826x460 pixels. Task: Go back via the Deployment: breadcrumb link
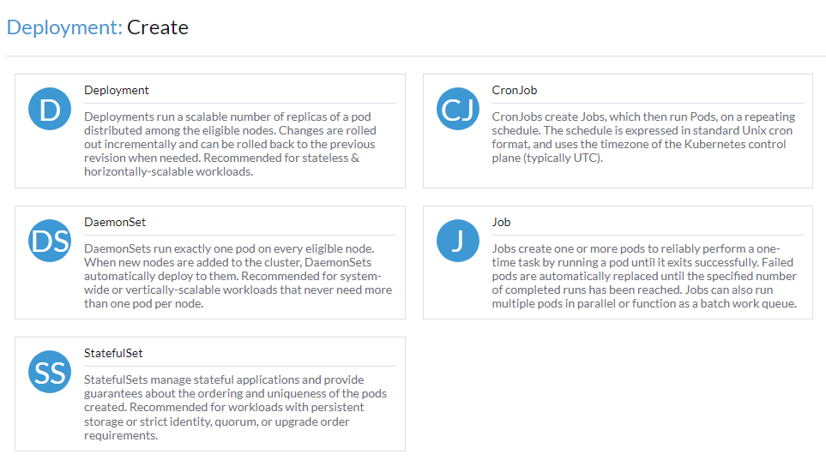64,27
